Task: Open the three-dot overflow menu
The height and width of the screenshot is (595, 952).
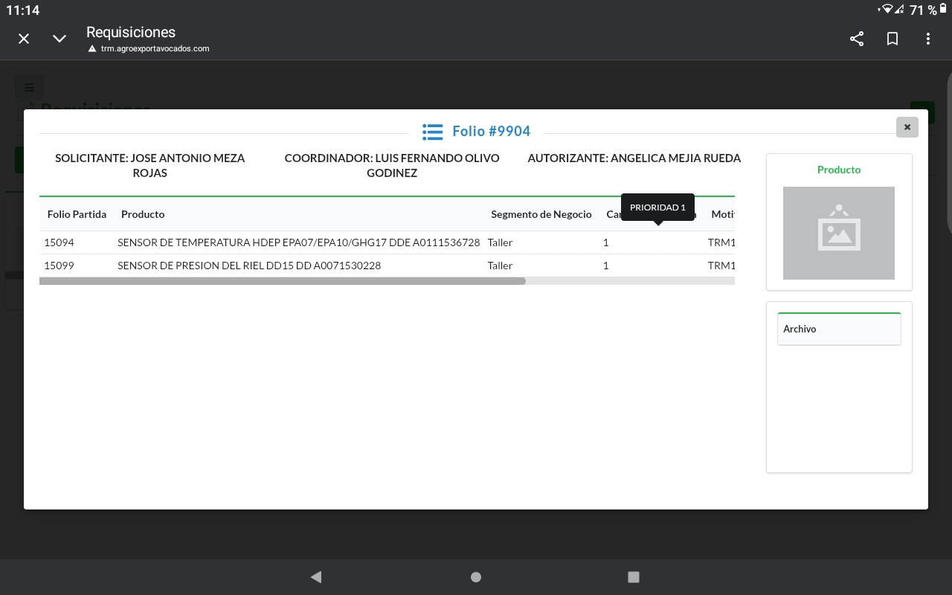Action: tap(927, 39)
